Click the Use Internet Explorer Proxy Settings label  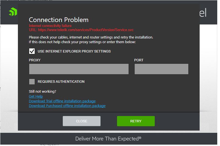pyautogui.click(x=74, y=51)
